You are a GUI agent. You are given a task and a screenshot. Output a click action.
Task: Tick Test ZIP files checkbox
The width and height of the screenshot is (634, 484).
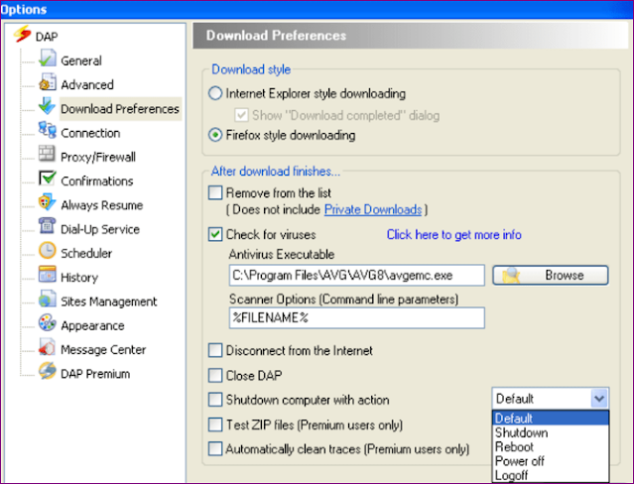click(x=215, y=424)
